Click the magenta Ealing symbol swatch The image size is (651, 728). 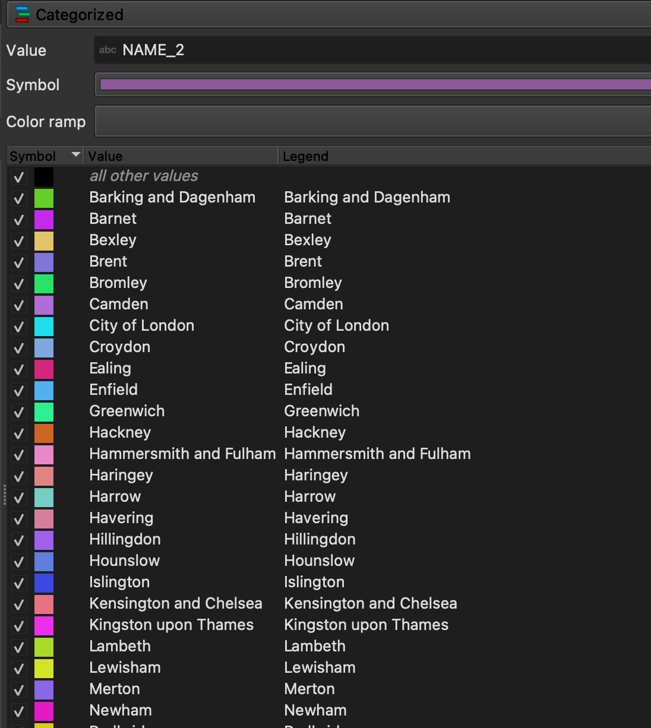44,369
